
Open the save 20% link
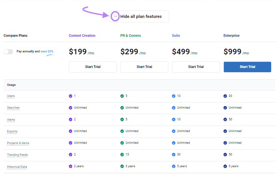pyautogui.click(x=47, y=51)
